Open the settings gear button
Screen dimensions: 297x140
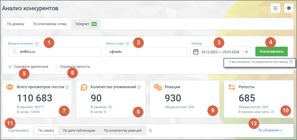tap(289, 8)
